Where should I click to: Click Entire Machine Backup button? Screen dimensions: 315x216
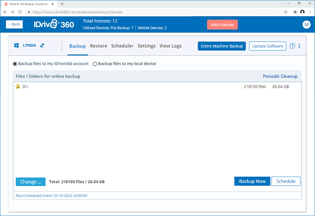[x=222, y=46]
